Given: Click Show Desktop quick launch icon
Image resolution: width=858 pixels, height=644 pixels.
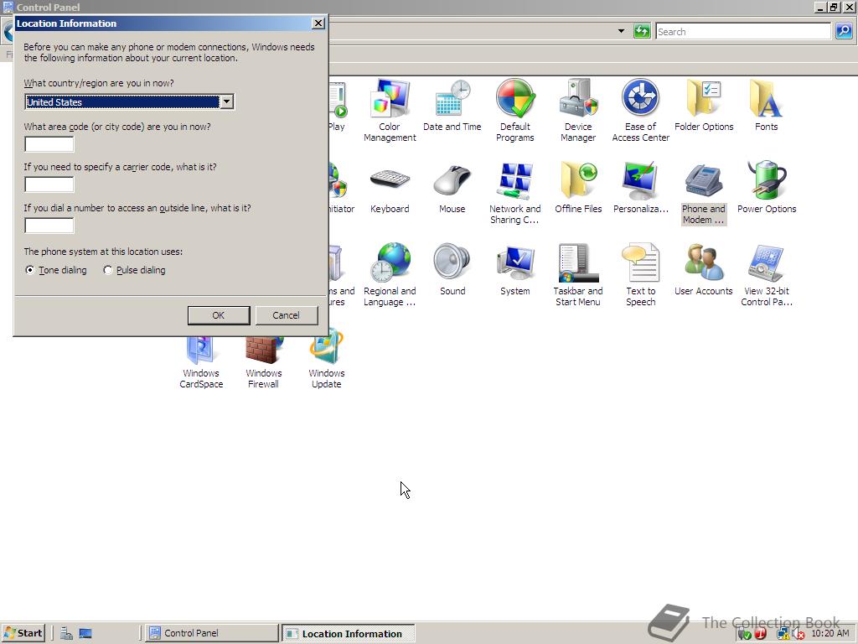Looking at the screenshot, I should coord(85,633).
